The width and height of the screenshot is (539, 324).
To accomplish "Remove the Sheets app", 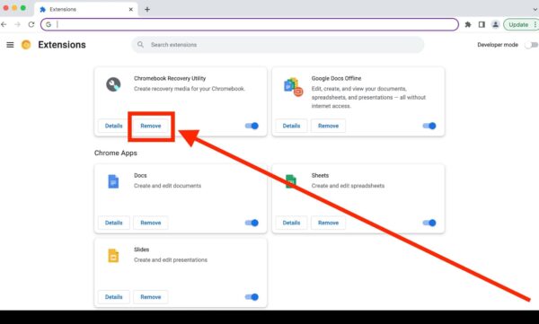I will click(328, 223).
